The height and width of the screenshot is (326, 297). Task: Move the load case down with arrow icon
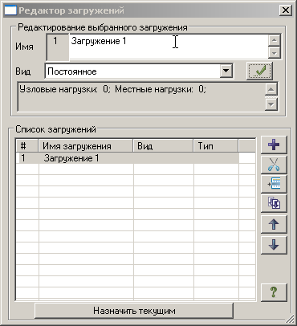click(x=274, y=245)
